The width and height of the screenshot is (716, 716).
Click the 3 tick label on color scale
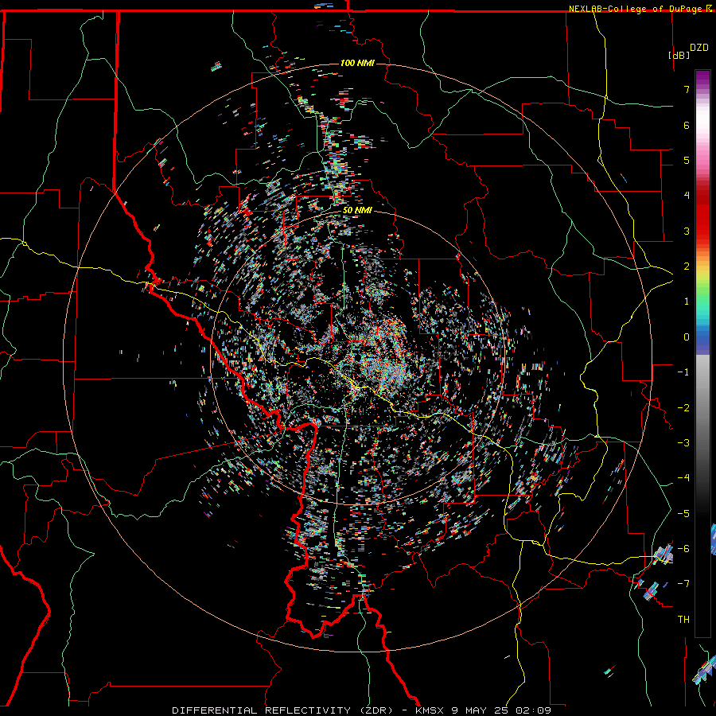coord(687,231)
